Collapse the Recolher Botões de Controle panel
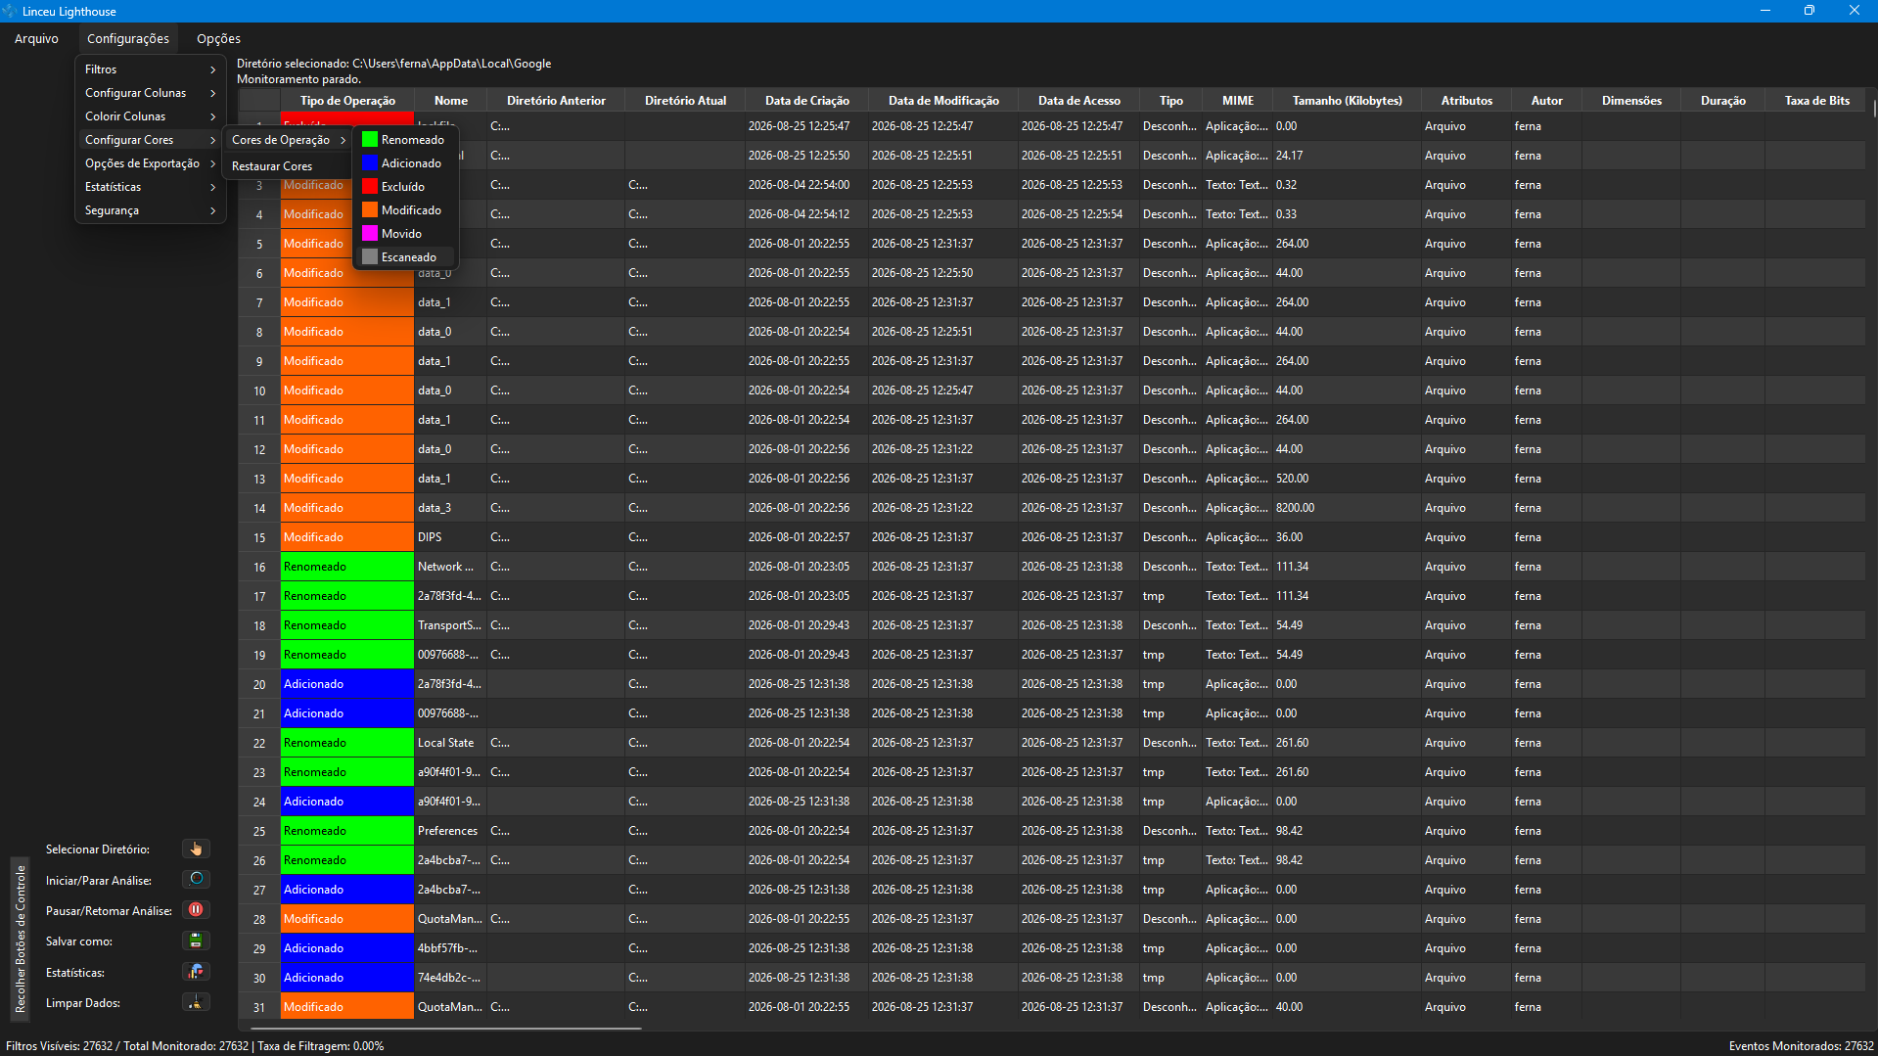 (x=20, y=938)
